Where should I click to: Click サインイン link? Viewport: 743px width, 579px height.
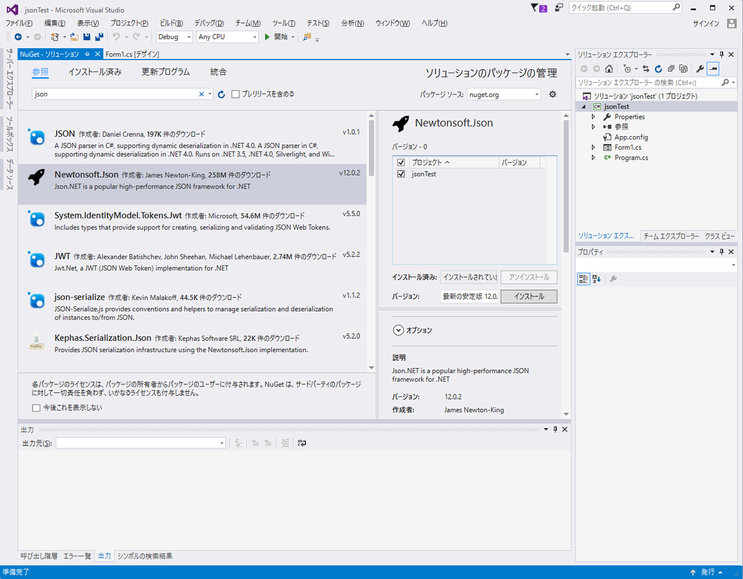point(706,24)
